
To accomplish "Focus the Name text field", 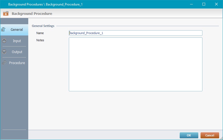I will click(136, 33).
